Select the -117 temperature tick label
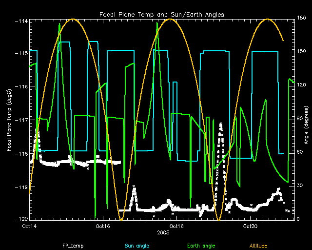 pyautogui.click(x=21, y=120)
